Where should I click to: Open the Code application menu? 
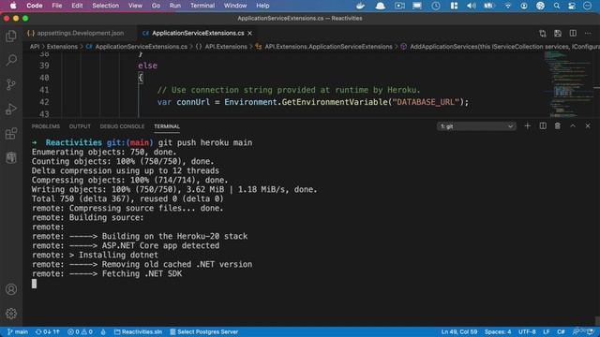coord(35,6)
